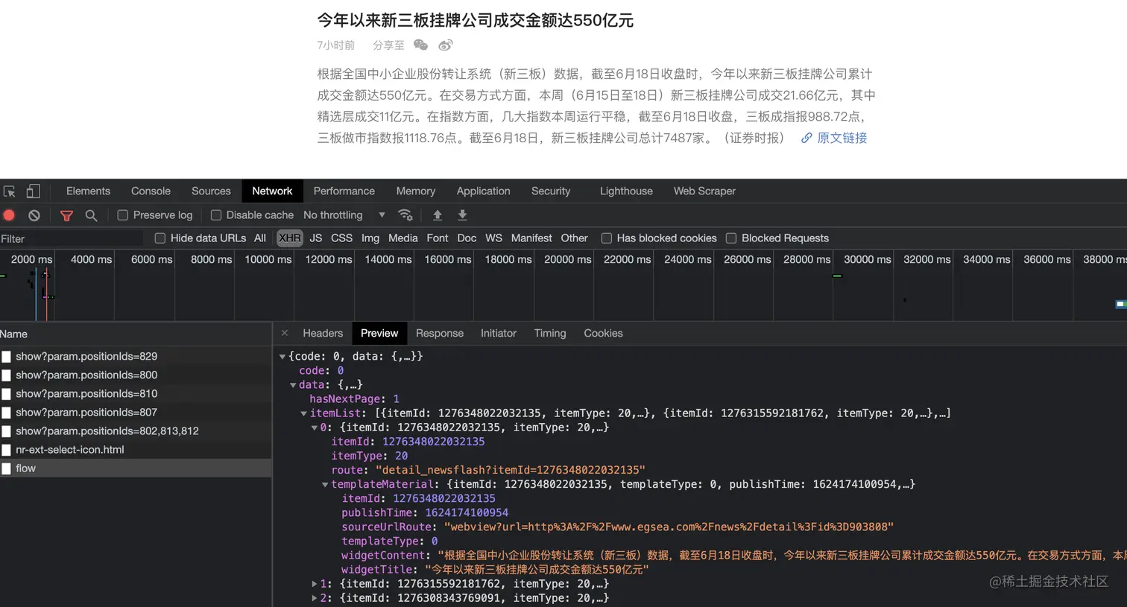Filter requests by JS type
This screenshot has height=607, width=1127.
(x=316, y=238)
